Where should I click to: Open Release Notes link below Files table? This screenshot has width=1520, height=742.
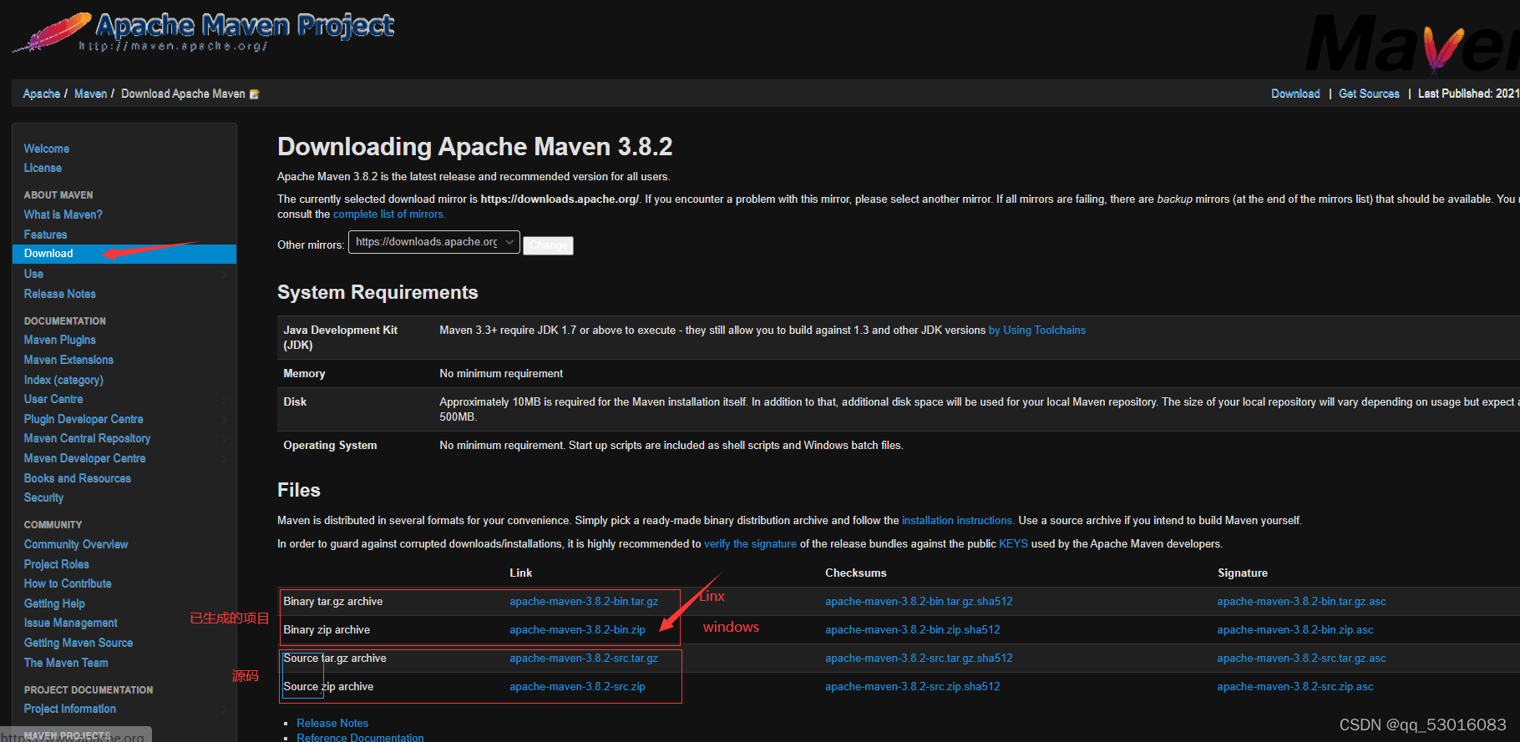click(x=332, y=724)
